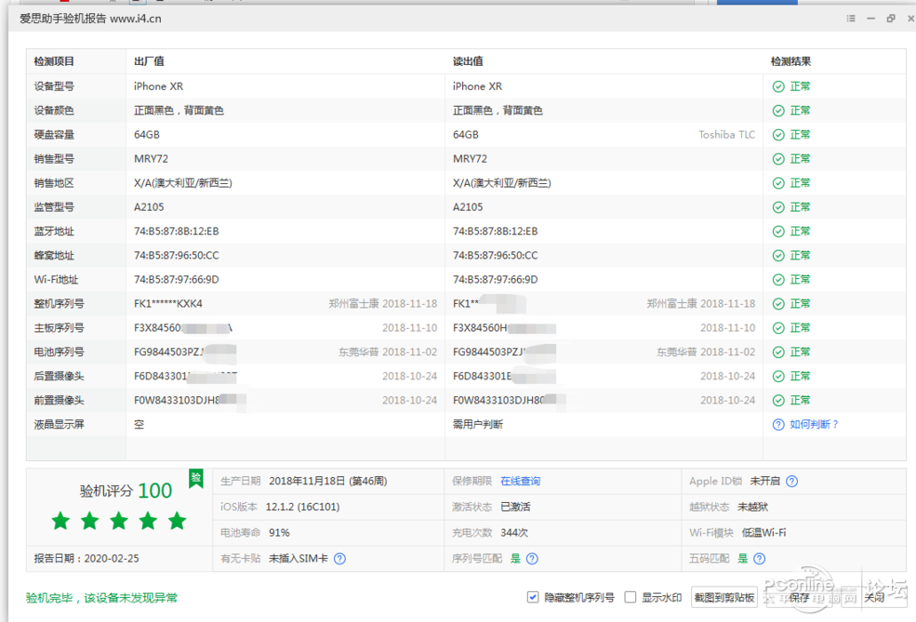Click the green check icon in 蓝牙地址 row
The height and width of the screenshot is (622, 916).
point(778,232)
